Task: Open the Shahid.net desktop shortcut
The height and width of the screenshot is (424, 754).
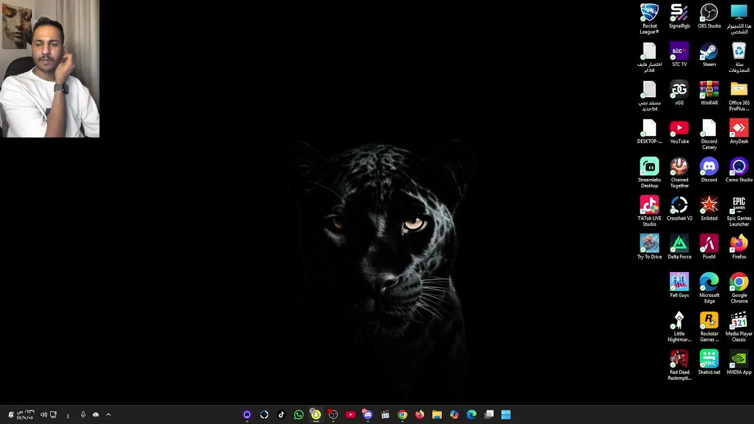Action: pos(709,362)
